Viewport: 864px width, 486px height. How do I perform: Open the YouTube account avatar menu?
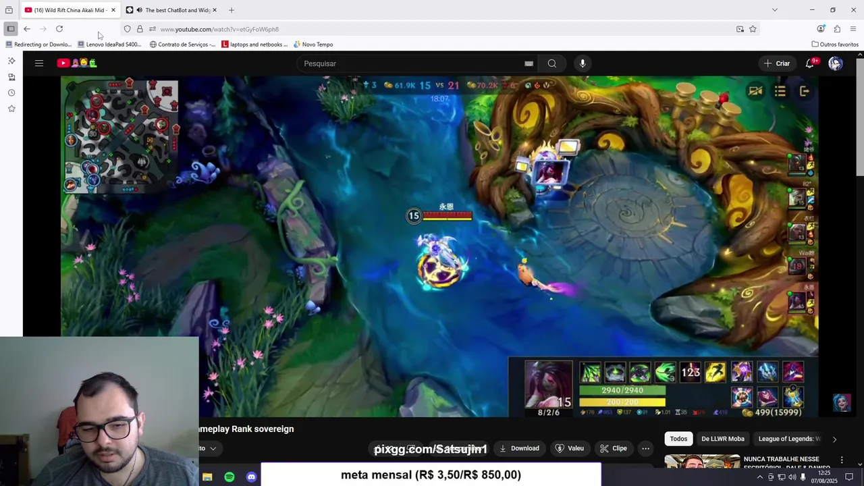(x=836, y=63)
